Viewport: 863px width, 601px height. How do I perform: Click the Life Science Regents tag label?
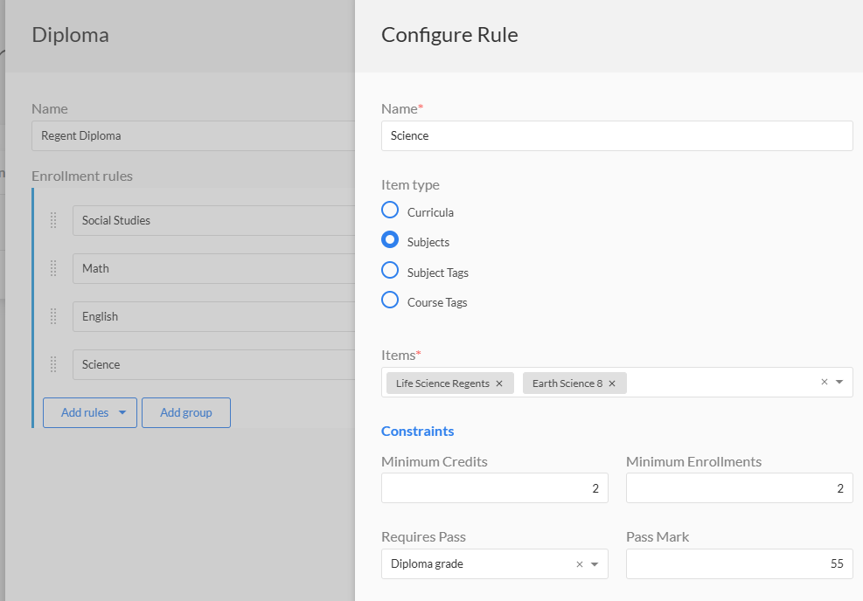(442, 383)
